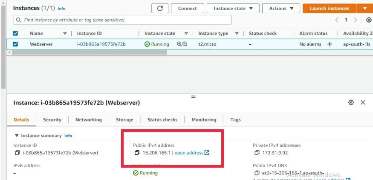Click the left vertical scrollbar
The width and height of the screenshot is (373, 180).
[x=3, y=46]
